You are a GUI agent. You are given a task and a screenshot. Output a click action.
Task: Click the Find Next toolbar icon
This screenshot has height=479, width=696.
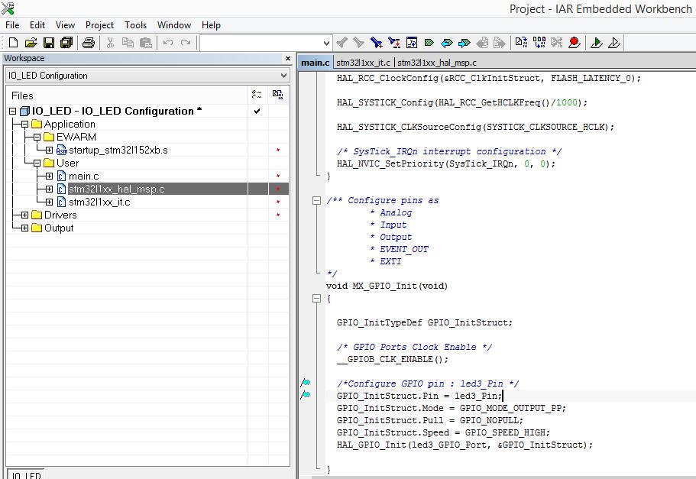pyautogui.click(x=358, y=43)
